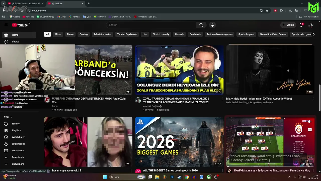Select the Sports leagues chip

pyautogui.click(x=246, y=34)
